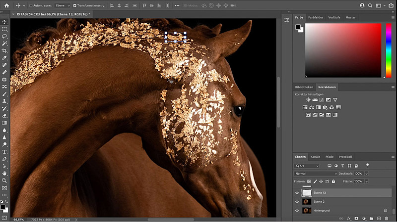The height and width of the screenshot is (222, 397).
Task: Click the Home icon in the options bar
Action: (6, 5)
